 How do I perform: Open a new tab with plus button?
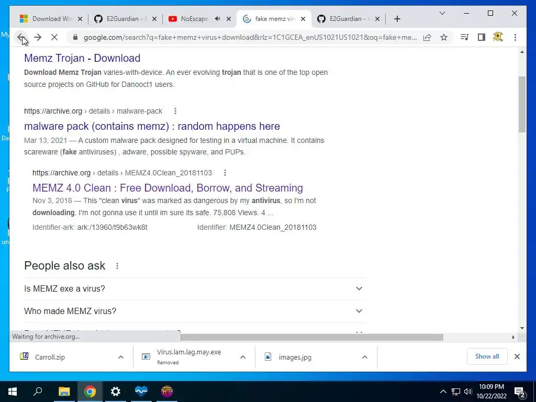click(397, 19)
